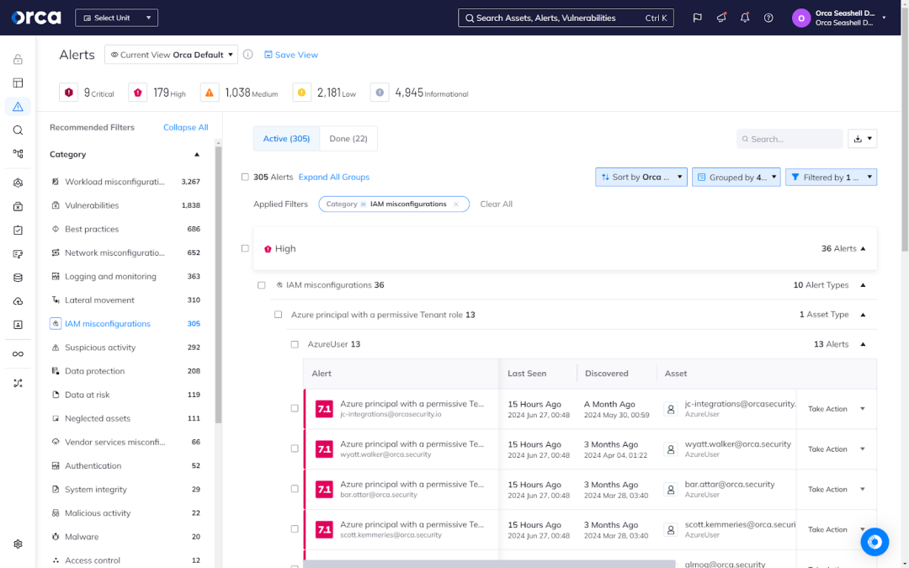Remove the IAM misconfigurations filter chip
This screenshot has width=909, height=568.
456,204
